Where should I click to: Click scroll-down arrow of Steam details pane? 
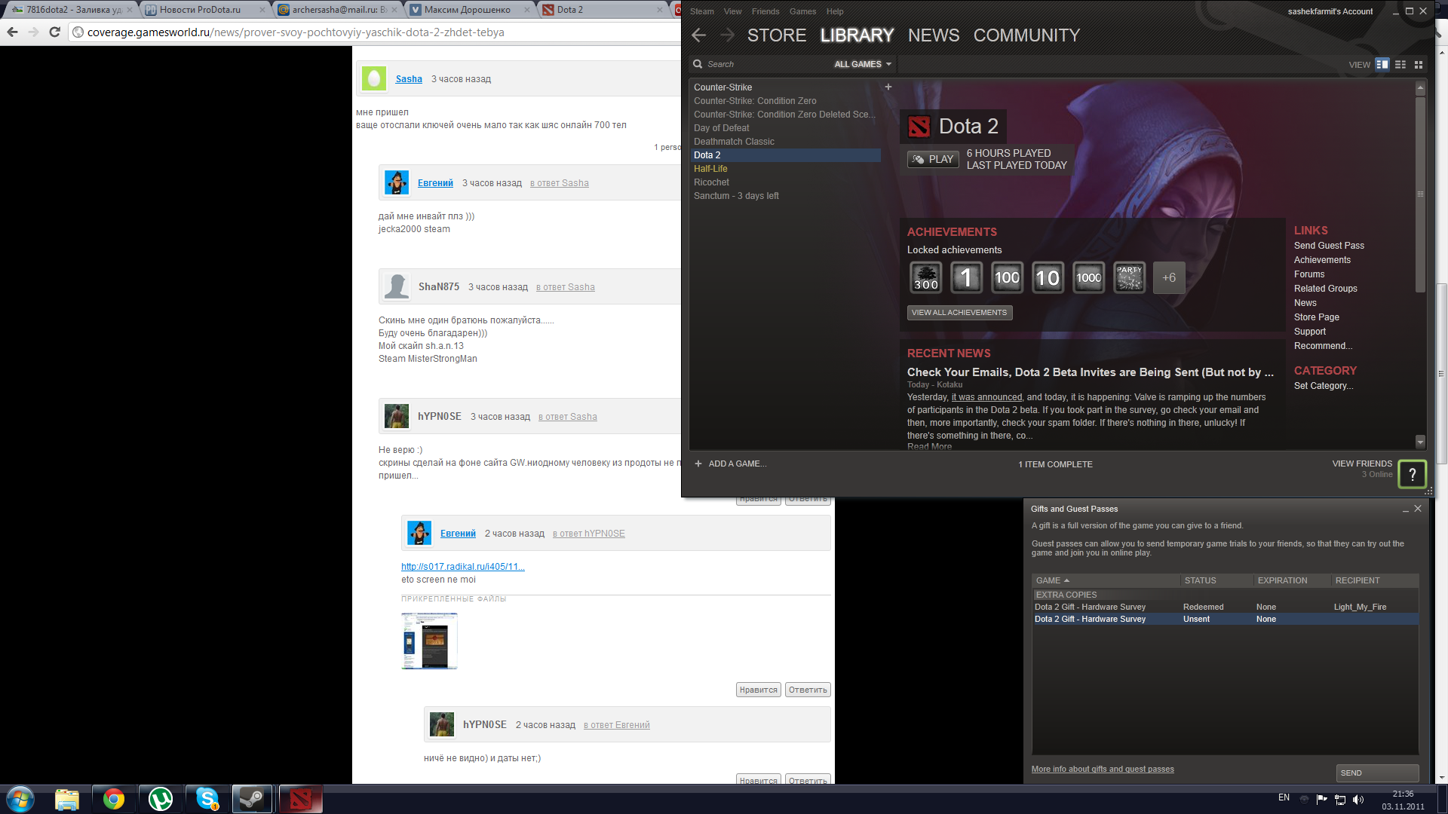click(1420, 442)
